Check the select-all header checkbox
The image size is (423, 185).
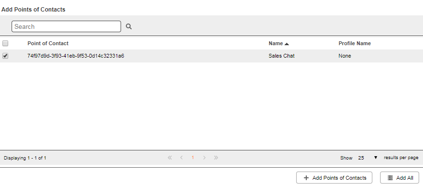click(x=5, y=43)
